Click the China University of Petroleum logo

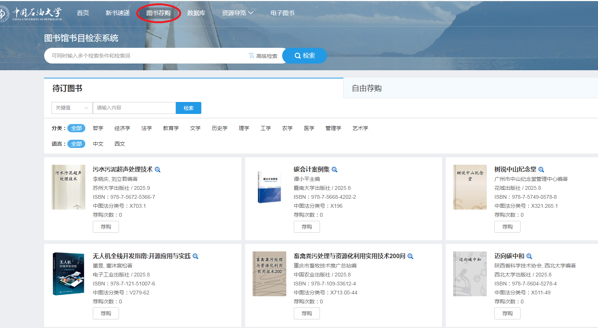32,13
